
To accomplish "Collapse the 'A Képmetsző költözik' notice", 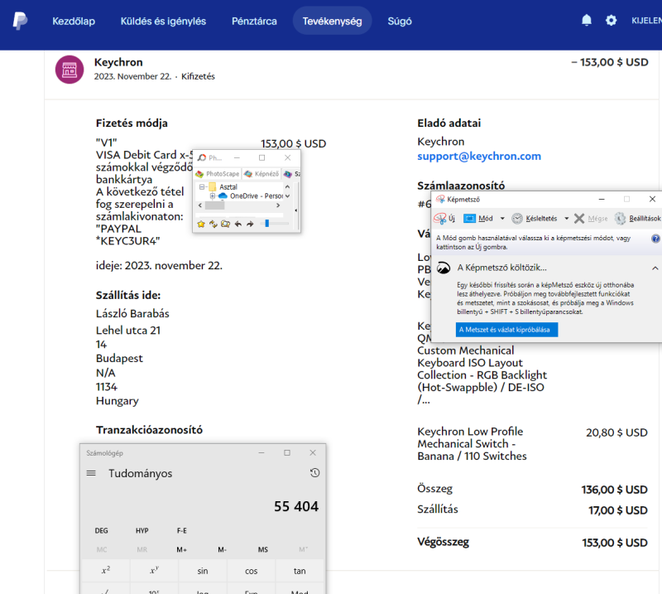I will pyautogui.click(x=655, y=268).
